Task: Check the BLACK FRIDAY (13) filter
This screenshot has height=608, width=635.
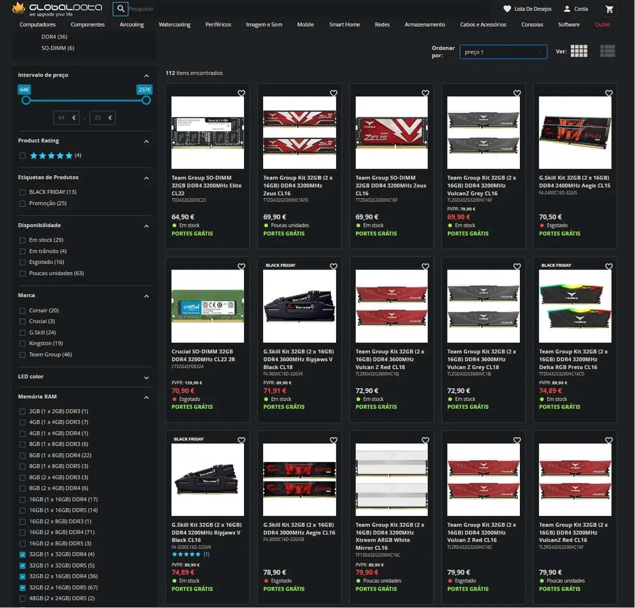Action: click(22, 192)
